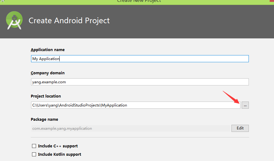Viewport: 274px width, 161px height.
Task: Click the Application name label
Action: click(48, 50)
